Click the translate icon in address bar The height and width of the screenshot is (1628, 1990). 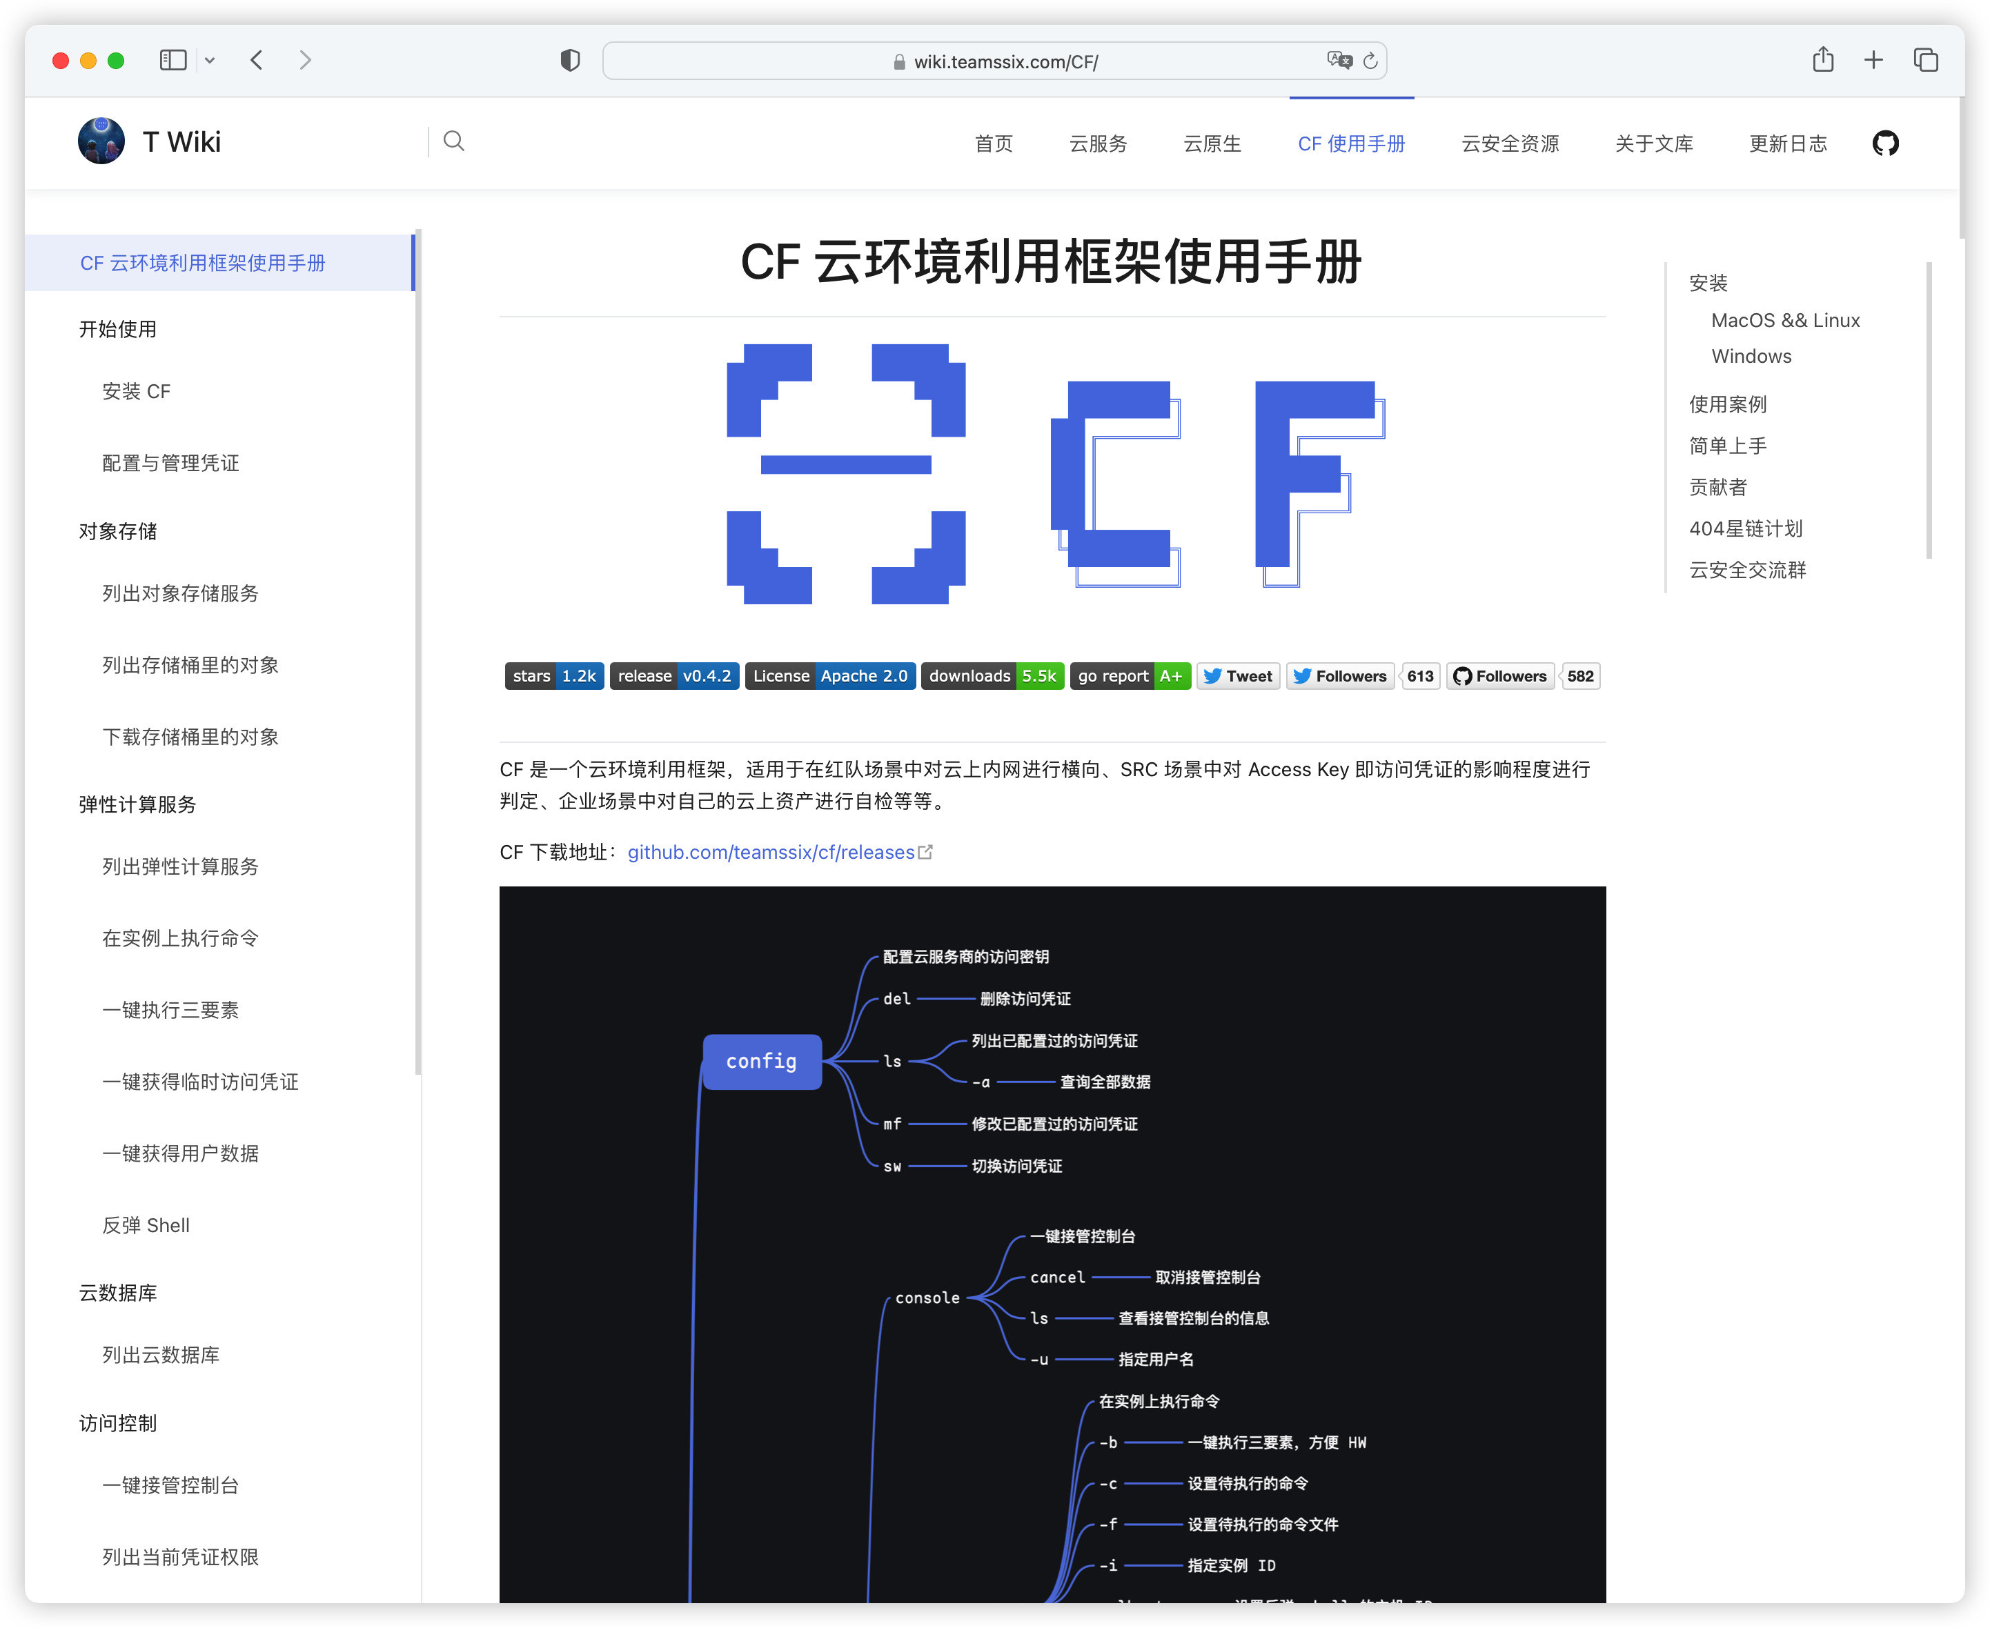click(x=1339, y=61)
